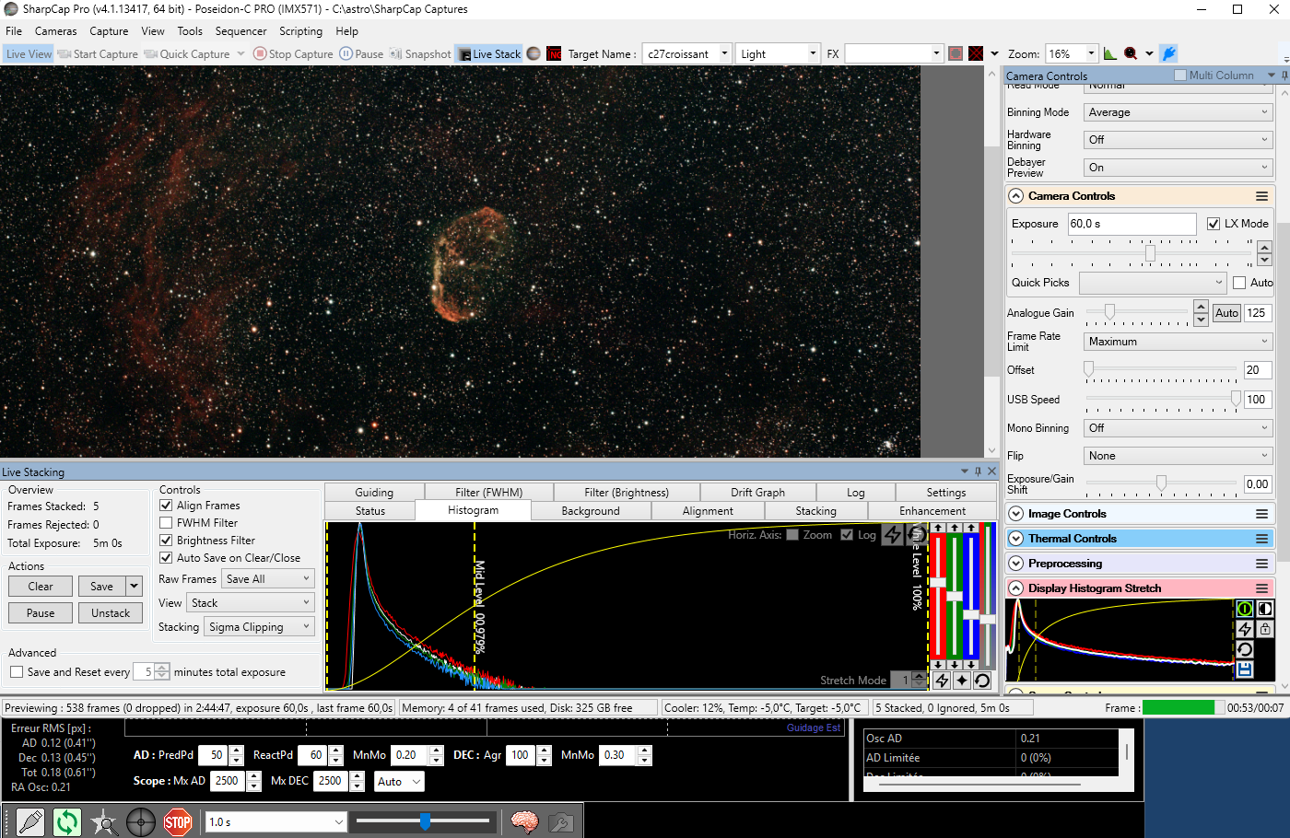Toggle Auto Save on Clear/Close checkbox

pos(166,558)
